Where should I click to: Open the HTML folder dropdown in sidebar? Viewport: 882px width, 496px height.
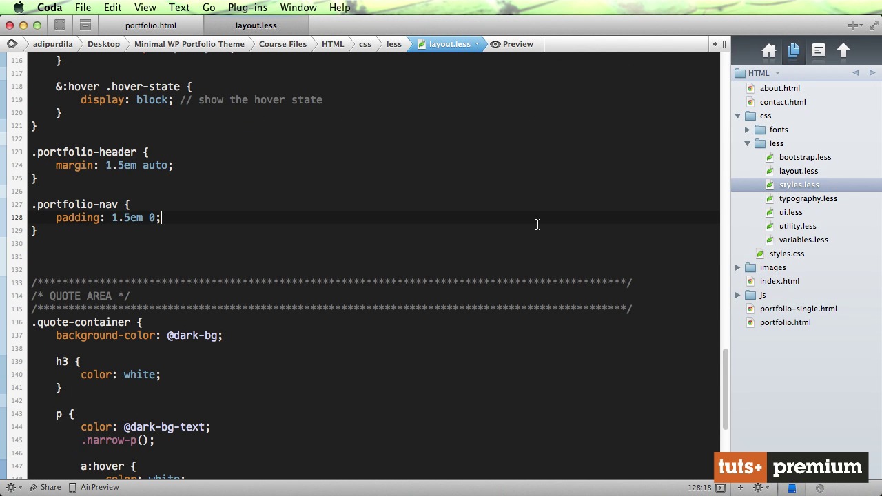click(758, 73)
